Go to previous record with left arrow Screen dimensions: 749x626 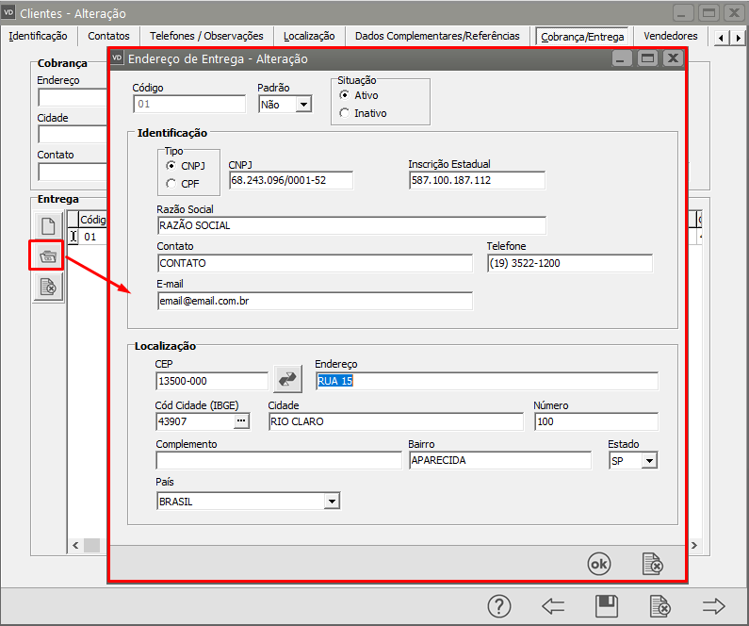point(553,606)
